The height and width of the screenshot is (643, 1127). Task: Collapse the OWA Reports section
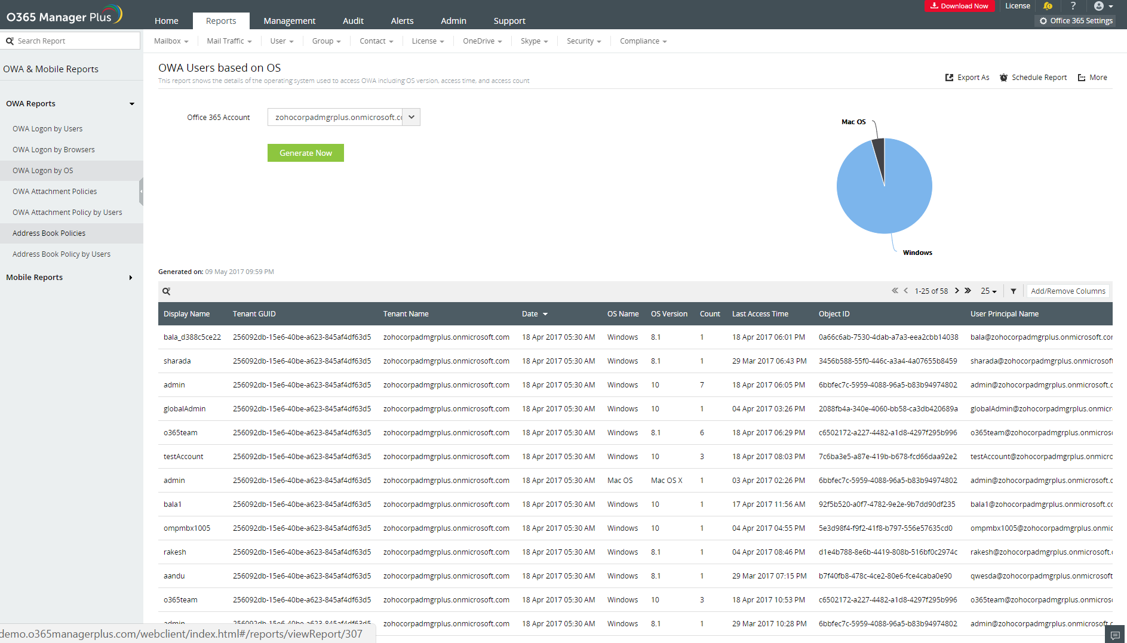132,104
